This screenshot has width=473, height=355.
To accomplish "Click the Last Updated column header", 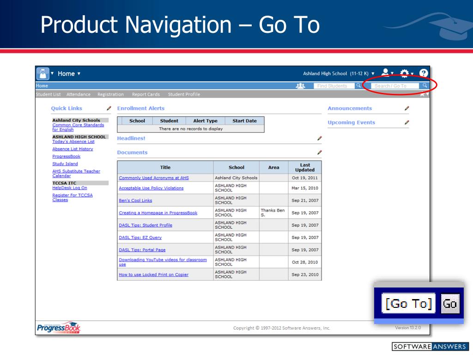I will click(305, 167).
